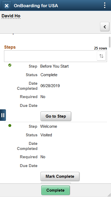This screenshot has height=197, width=111.
Task: Click green checkmark icon for Before You Start
Action: [x=10, y=65]
